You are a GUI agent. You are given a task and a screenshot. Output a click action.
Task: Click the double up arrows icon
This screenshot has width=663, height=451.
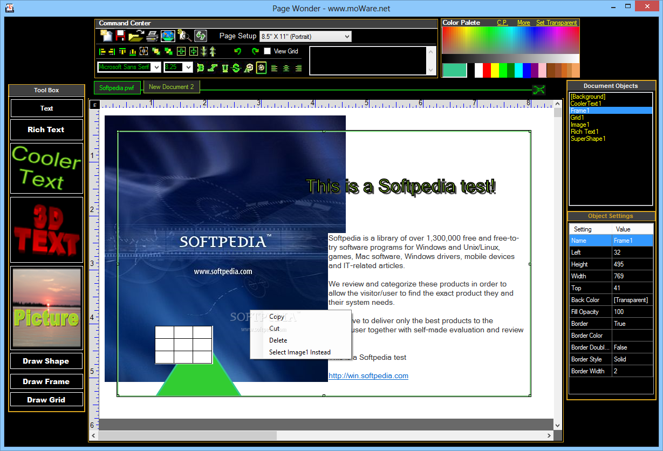(x=213, y=51)
